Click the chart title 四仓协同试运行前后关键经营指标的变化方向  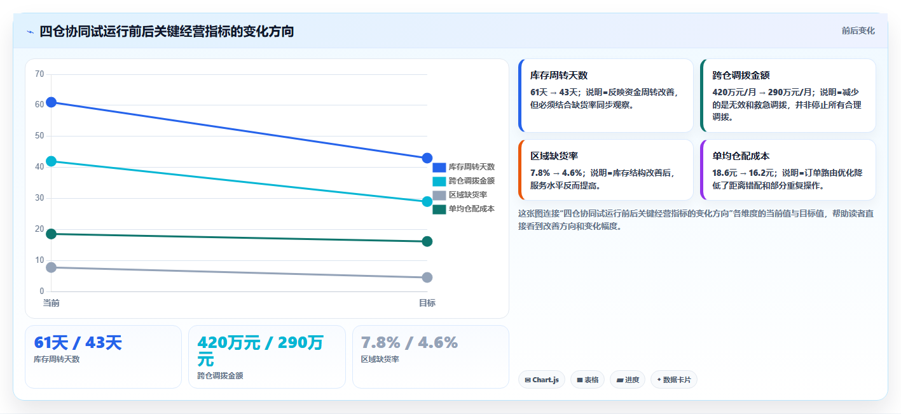point(167,31)
